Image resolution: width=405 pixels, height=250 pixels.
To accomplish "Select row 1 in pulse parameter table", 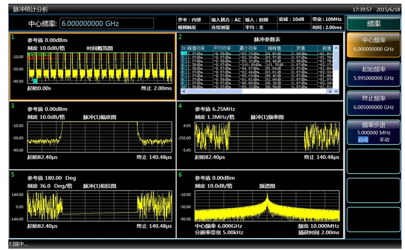I will point(232,53).
